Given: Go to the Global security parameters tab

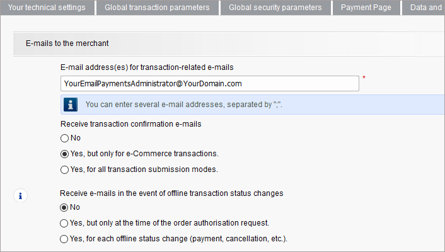Looking at the screenshot, I should pos(275,8).
